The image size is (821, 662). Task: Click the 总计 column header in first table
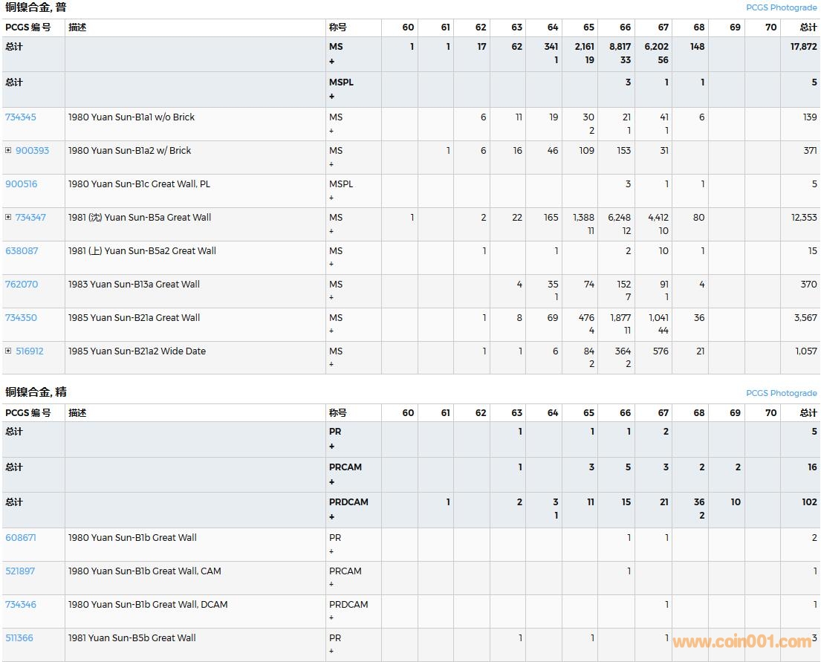808,27
